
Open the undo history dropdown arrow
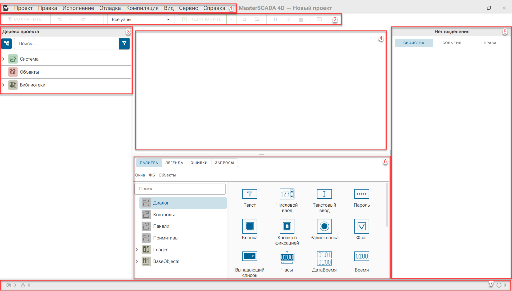[70, 19]
